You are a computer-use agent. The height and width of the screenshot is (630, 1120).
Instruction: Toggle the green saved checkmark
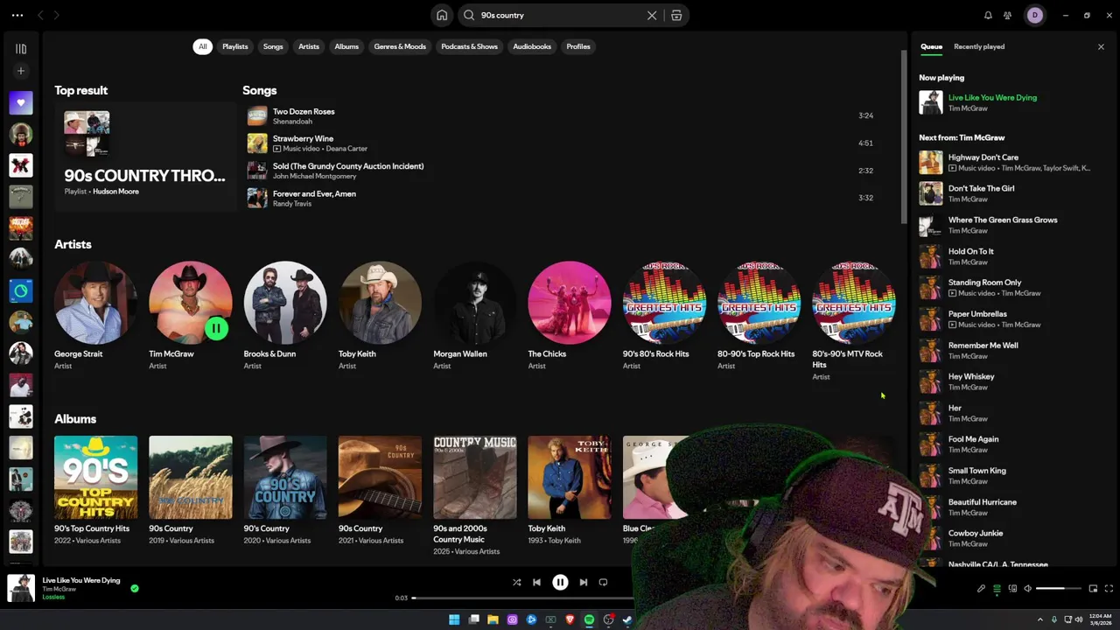pos(134,588)
